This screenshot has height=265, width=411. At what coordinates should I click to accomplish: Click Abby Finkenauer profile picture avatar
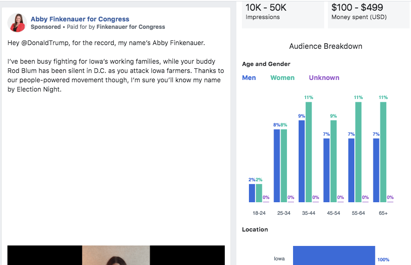(x=17, y=23)
